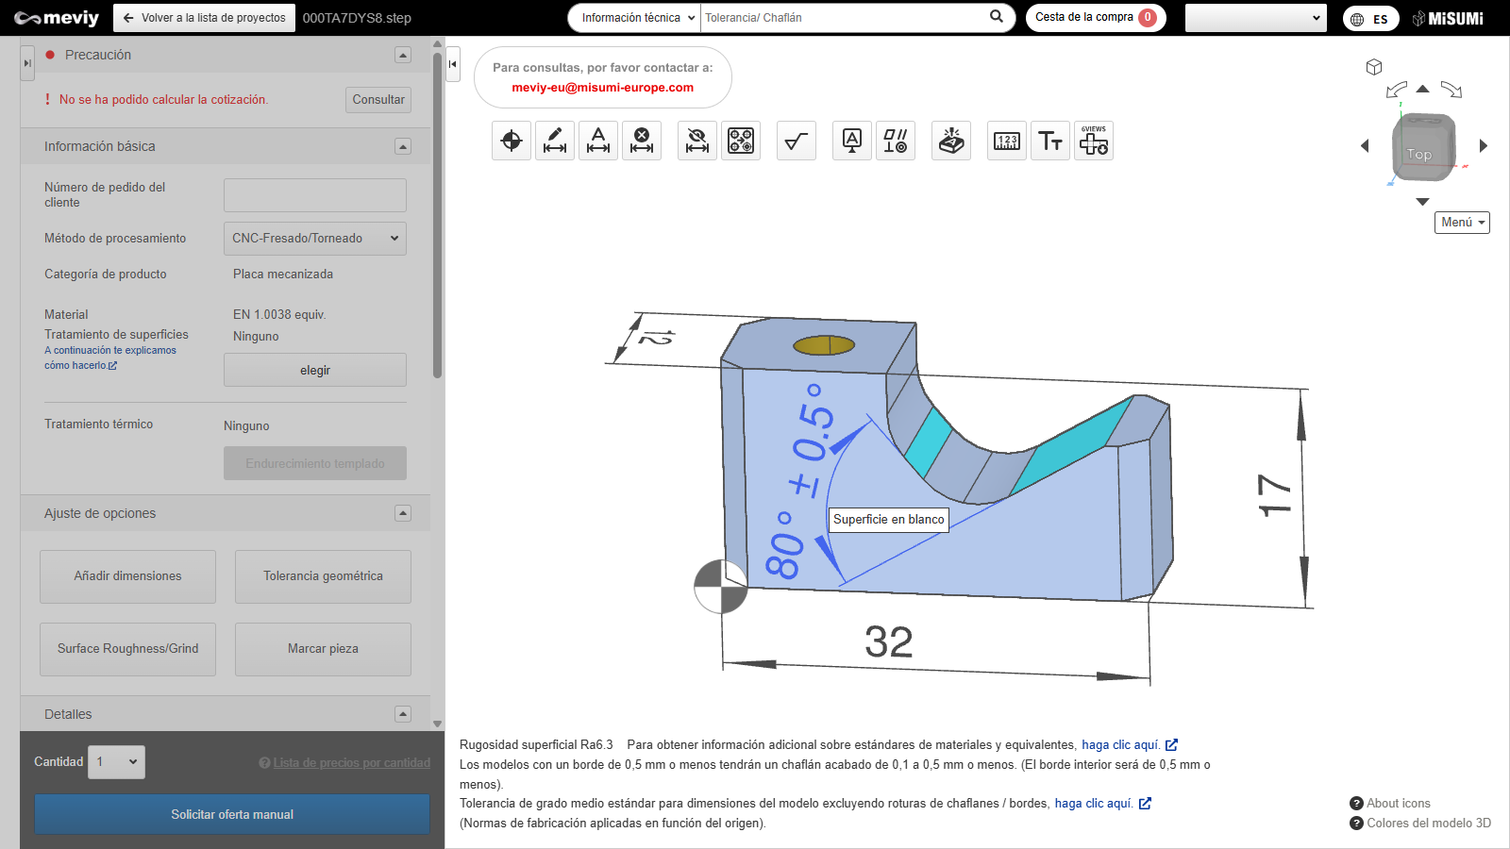Click the origin crosshair tool icon
Image resolution: width=1510 pixels, height=849 pixels.
coord(512,141)
